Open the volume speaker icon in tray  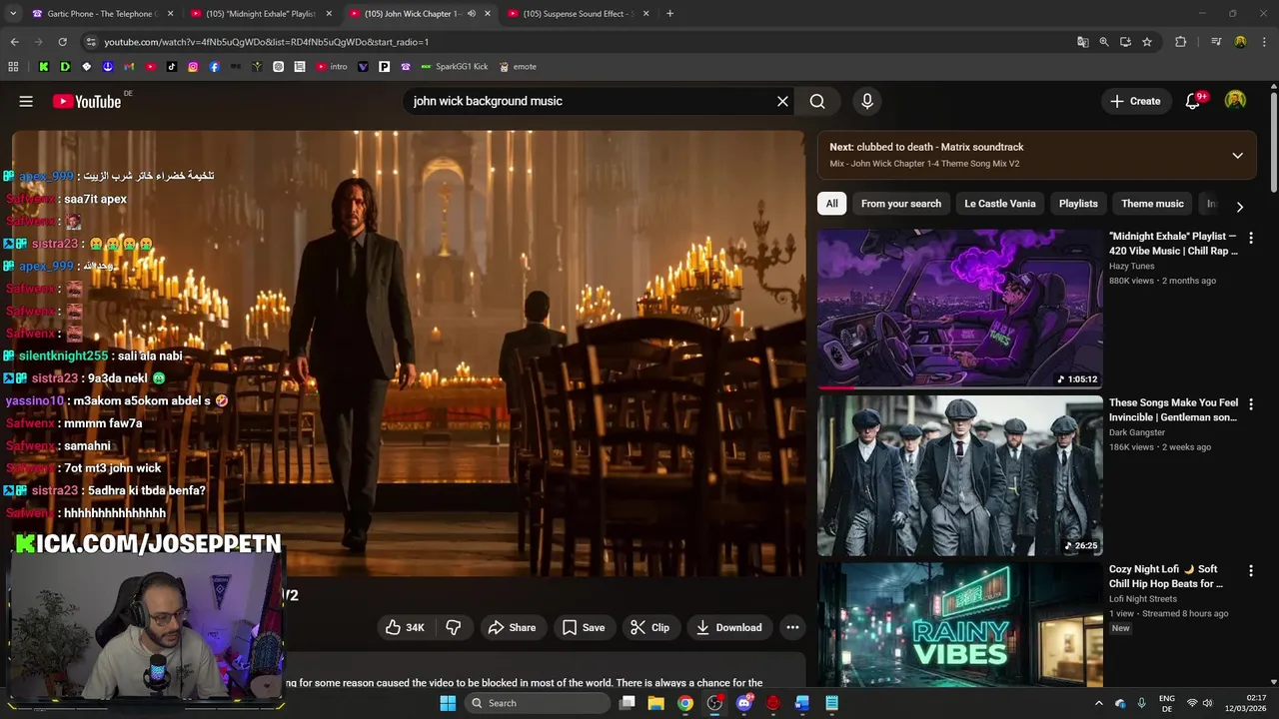[x=1208, y=703]
